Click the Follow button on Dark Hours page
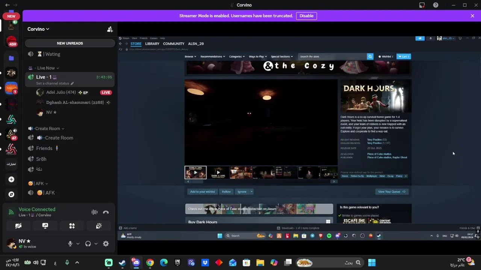 coord(226,192)
